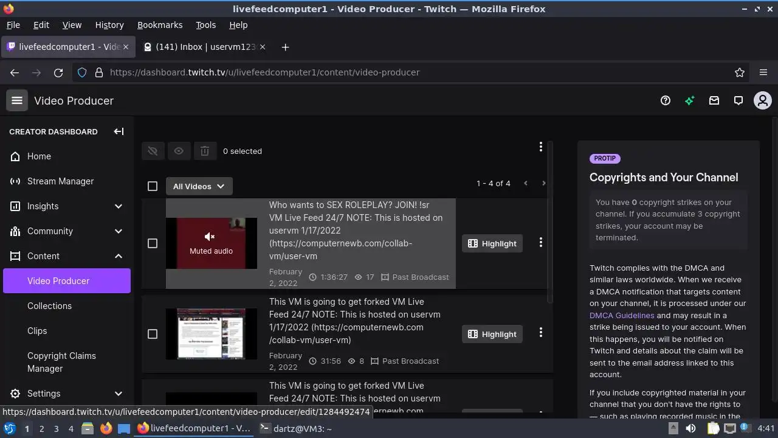Open Collections in the sidebar
The height and width of the screenshot is (438, 778).
point(67,306)
